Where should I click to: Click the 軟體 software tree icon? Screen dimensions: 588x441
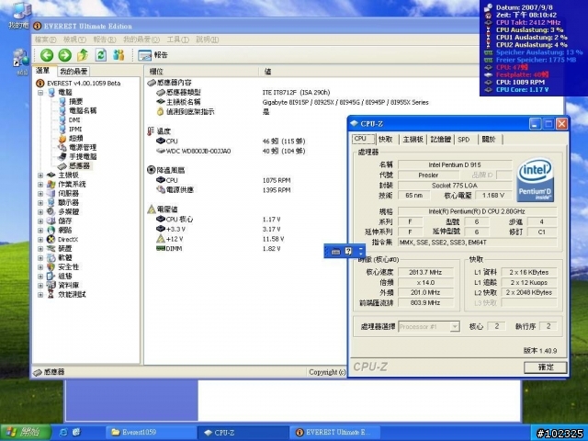click(x=51, y=257)
